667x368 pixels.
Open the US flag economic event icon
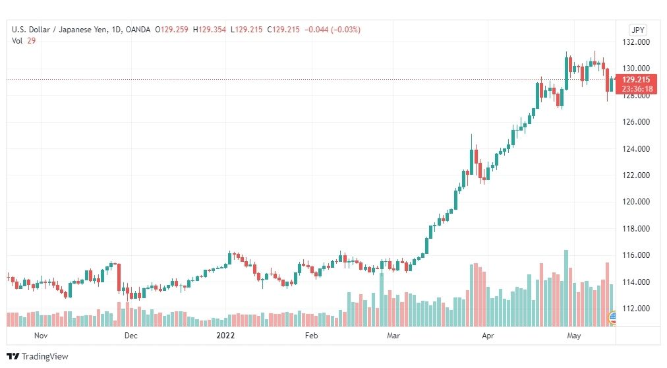tap(613, 318)
